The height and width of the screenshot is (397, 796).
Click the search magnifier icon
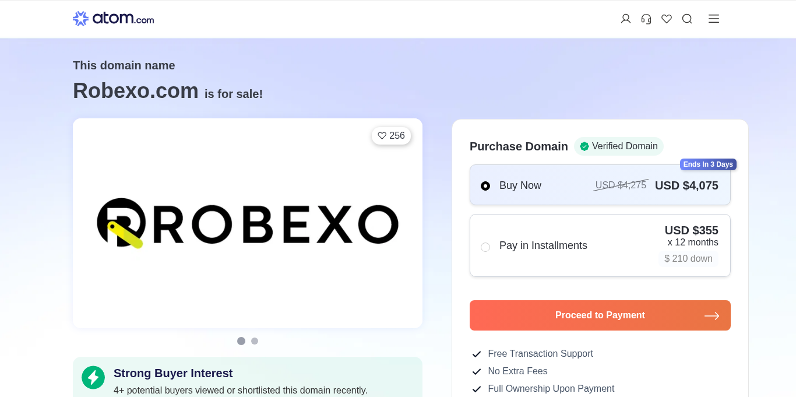click(x=687, y=19)
